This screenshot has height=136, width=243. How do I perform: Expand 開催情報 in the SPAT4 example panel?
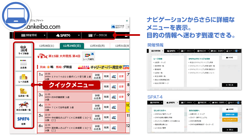(x=155, y=102)
